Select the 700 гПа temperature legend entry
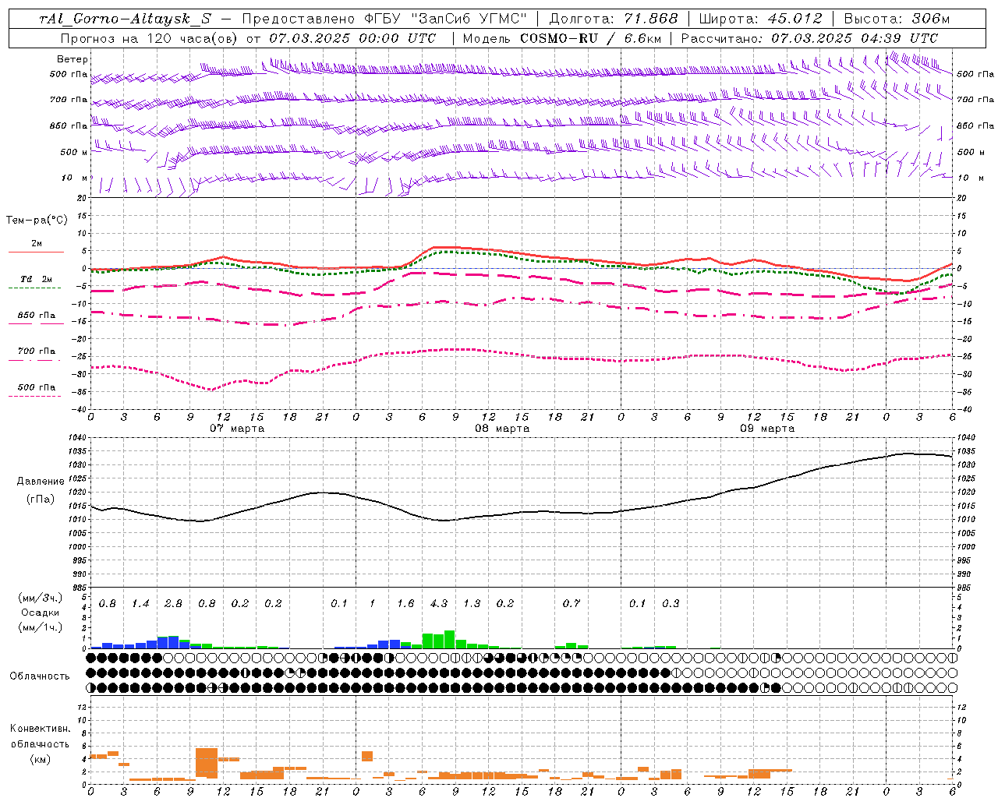The width and height of the screenshot is (998, 798). coord(37,351)
